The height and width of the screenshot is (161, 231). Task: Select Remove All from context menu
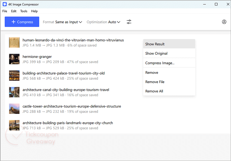[x=154, y=91]
